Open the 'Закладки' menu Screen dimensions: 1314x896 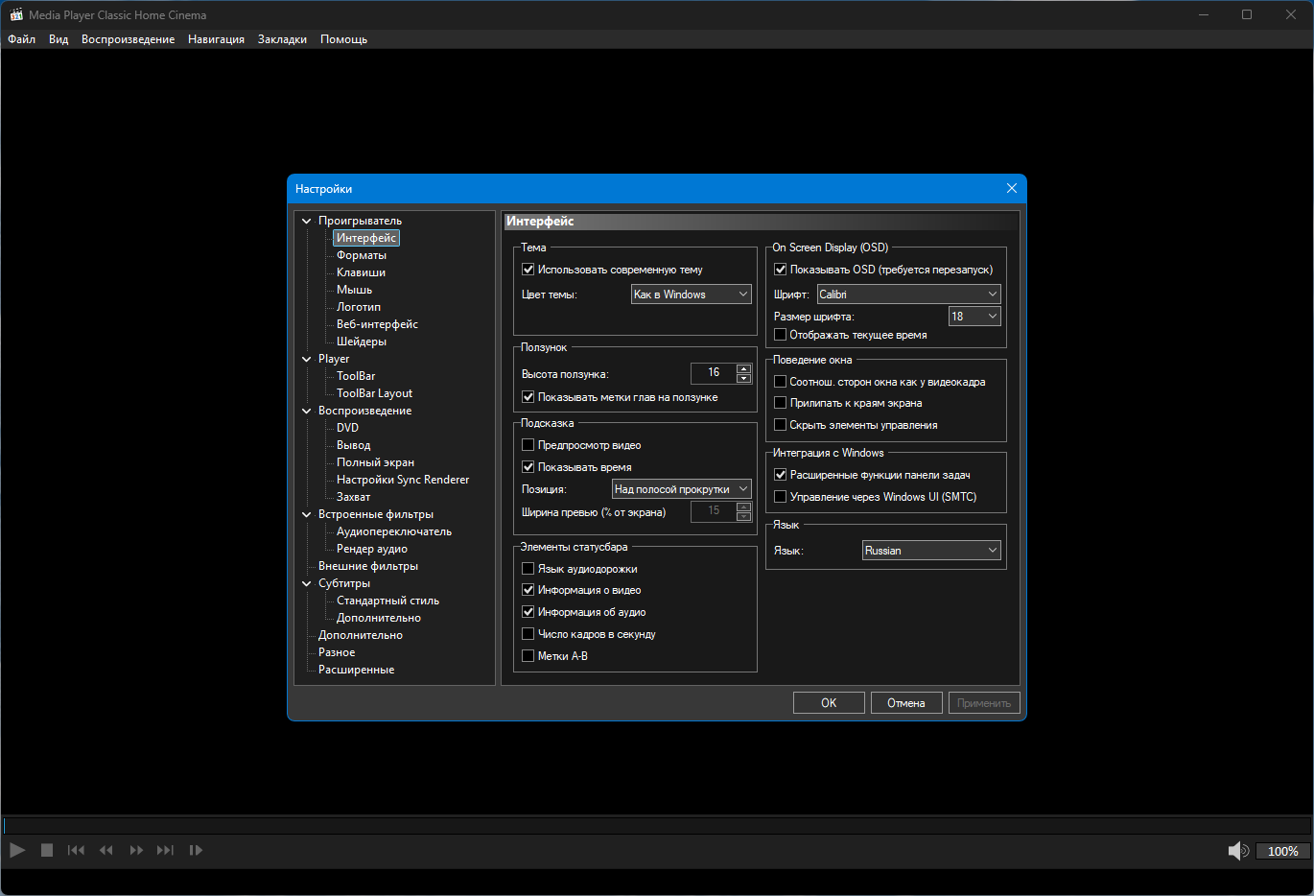click(x=282, y=39)
